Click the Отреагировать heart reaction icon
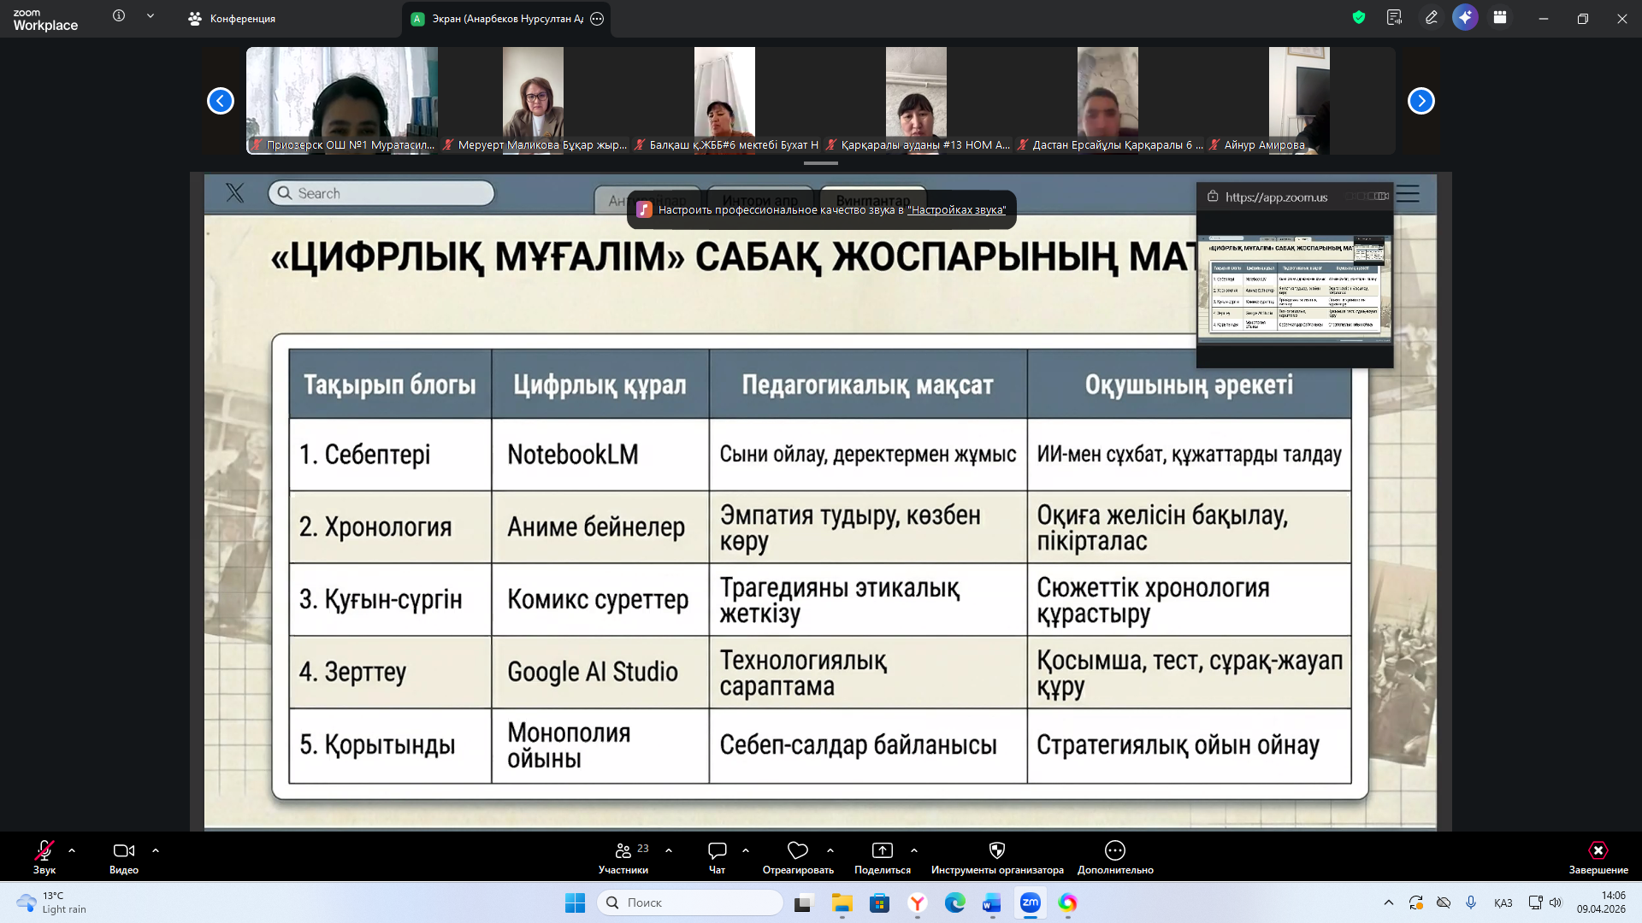This screenshot has height=923, width=1642. (797, 851)
